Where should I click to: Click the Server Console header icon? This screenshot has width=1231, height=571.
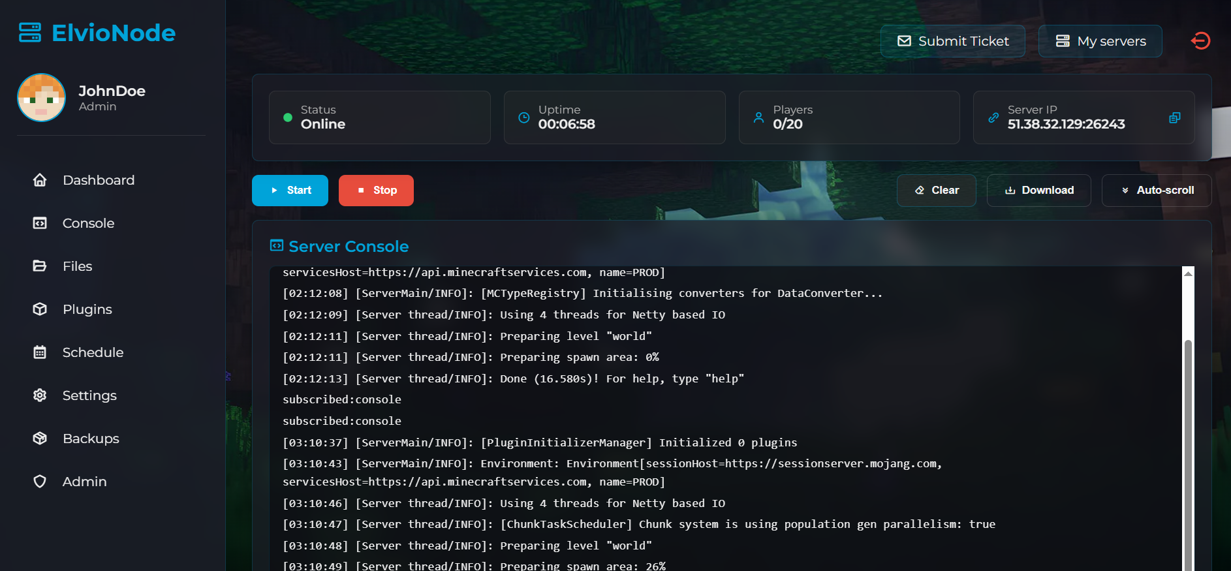coord(277,245)
